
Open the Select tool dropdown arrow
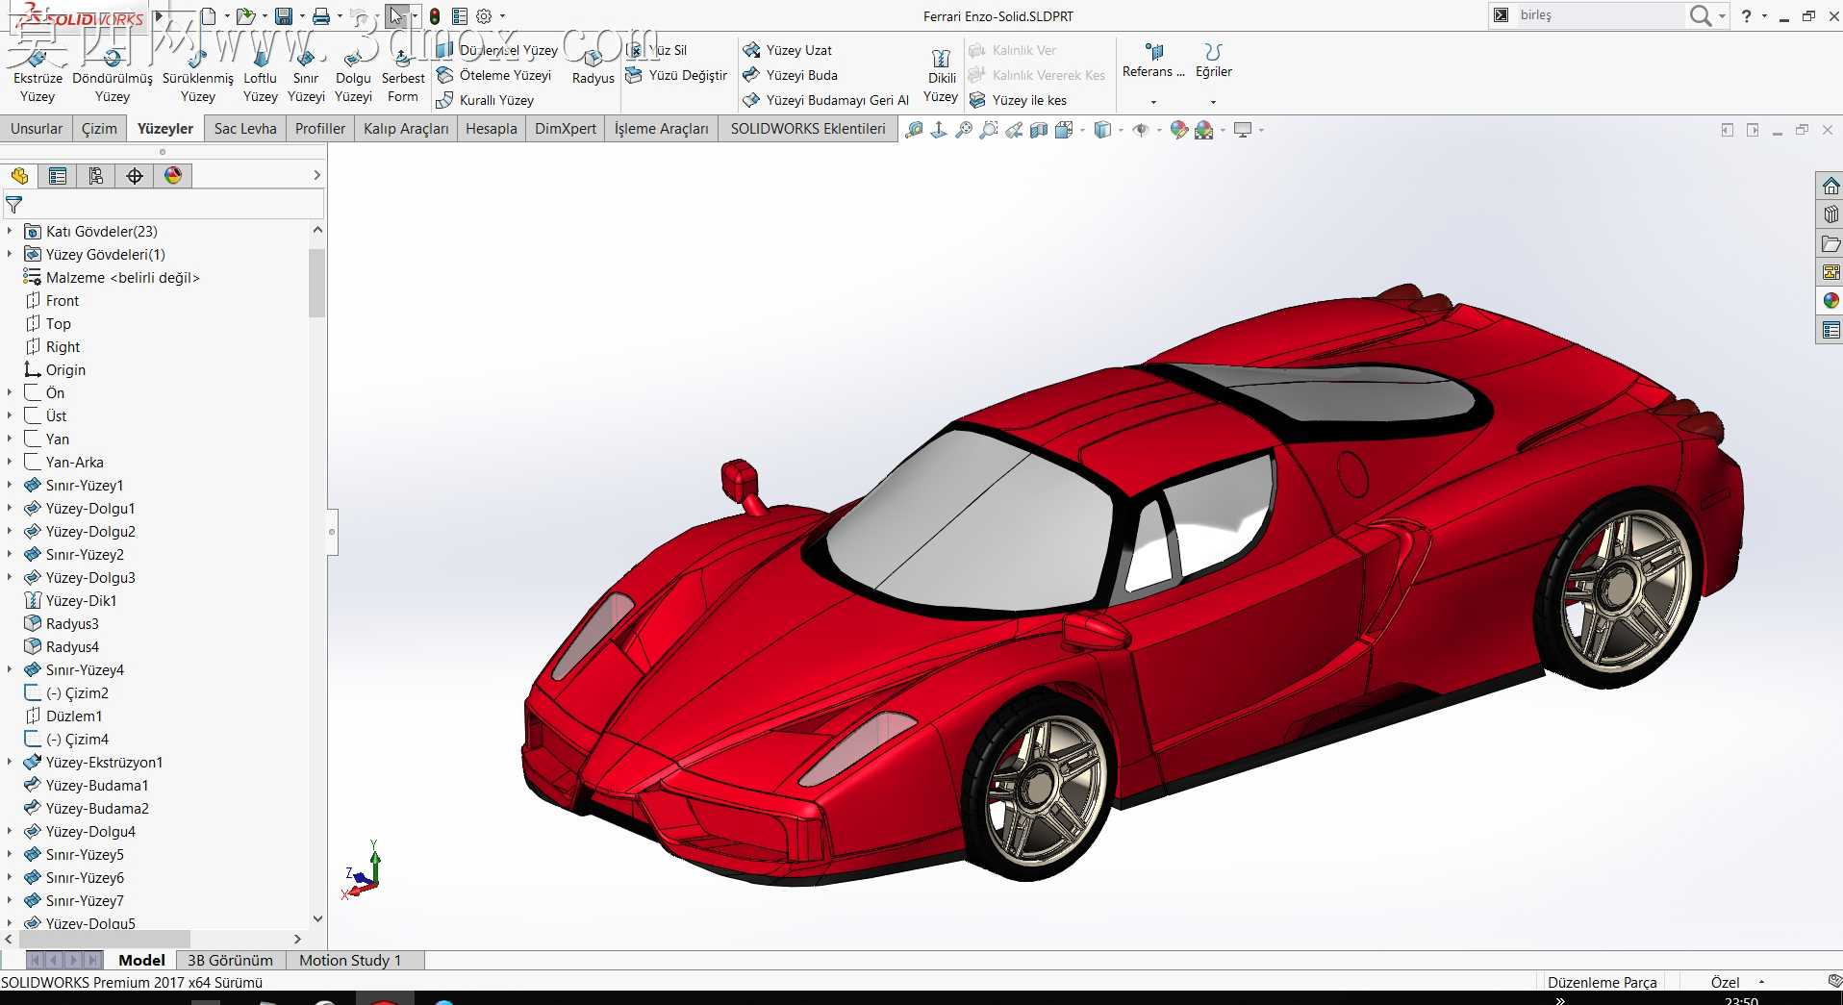click(415, 16)
